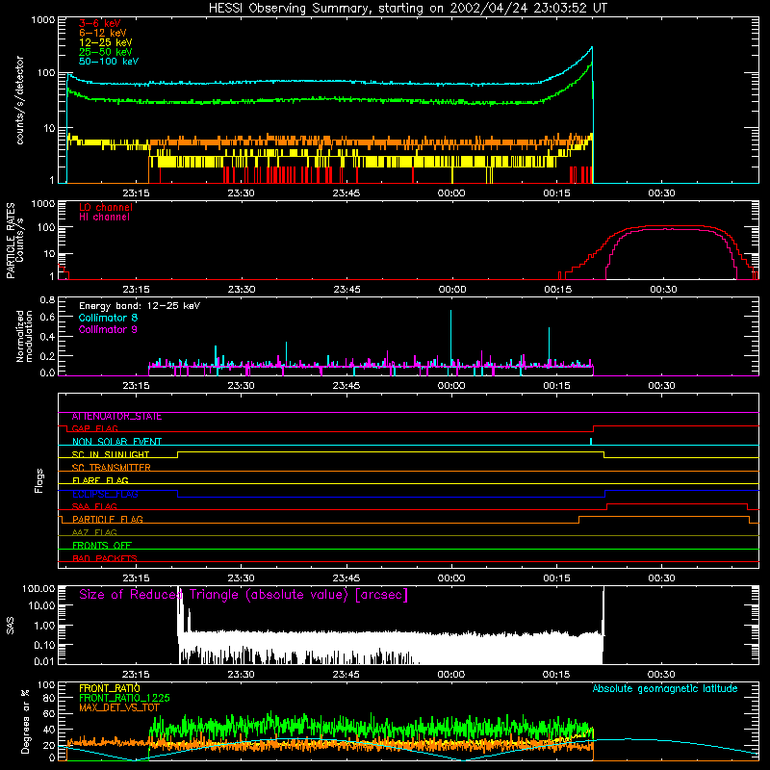Screen dimensions: 770x770
Task: Select the green FRONT_RATIO_1225 legend label
Action: pos(124,698)
